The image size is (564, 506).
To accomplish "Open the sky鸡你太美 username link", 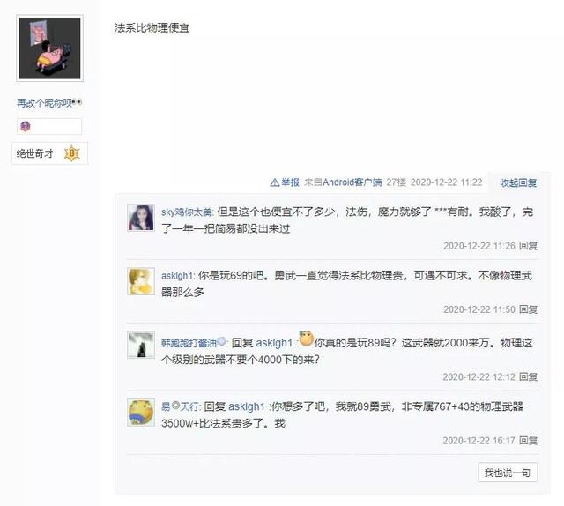I will pyautogui.click(x=187, y=212).
